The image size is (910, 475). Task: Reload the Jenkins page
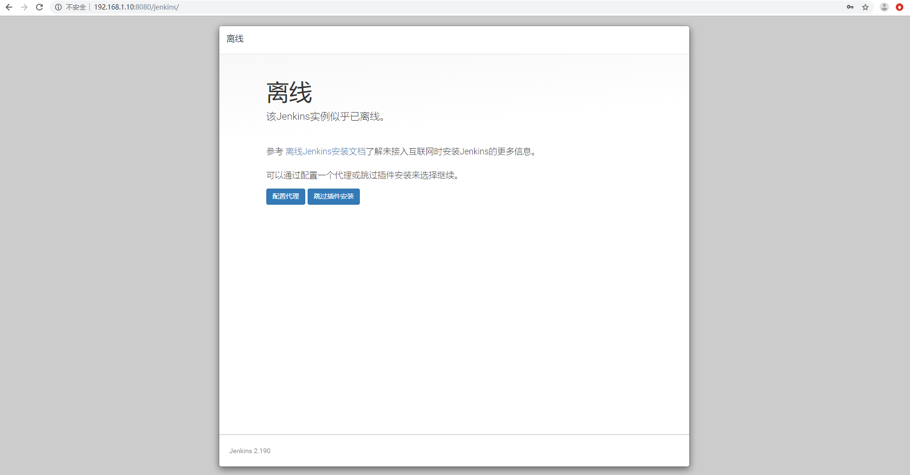(39, 7)
